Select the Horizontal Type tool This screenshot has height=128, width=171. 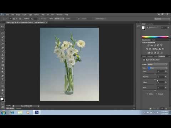2,79
